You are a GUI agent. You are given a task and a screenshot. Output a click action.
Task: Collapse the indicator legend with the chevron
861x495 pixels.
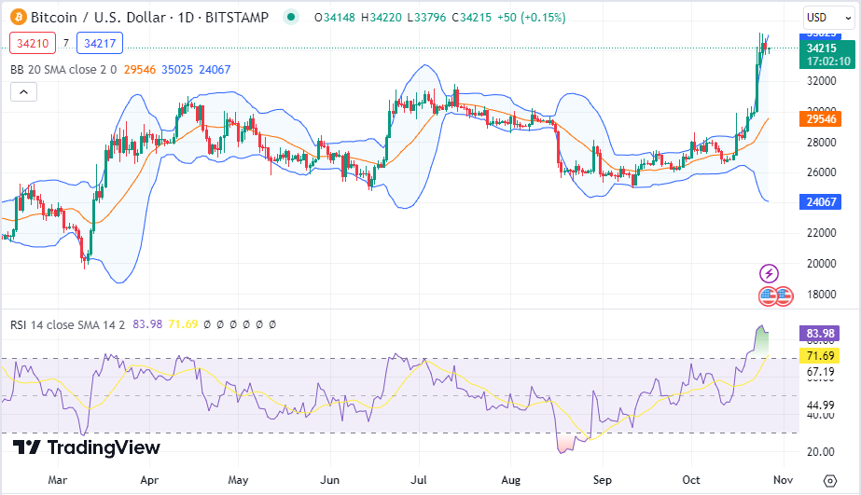(x=23, y=91)
